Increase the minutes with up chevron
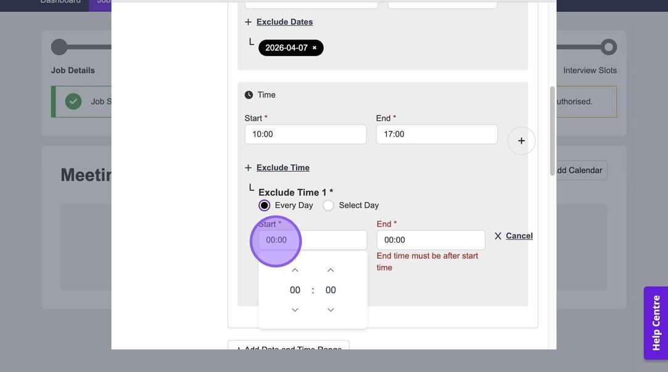The image size is (668, 372). (x=331, y=270)
